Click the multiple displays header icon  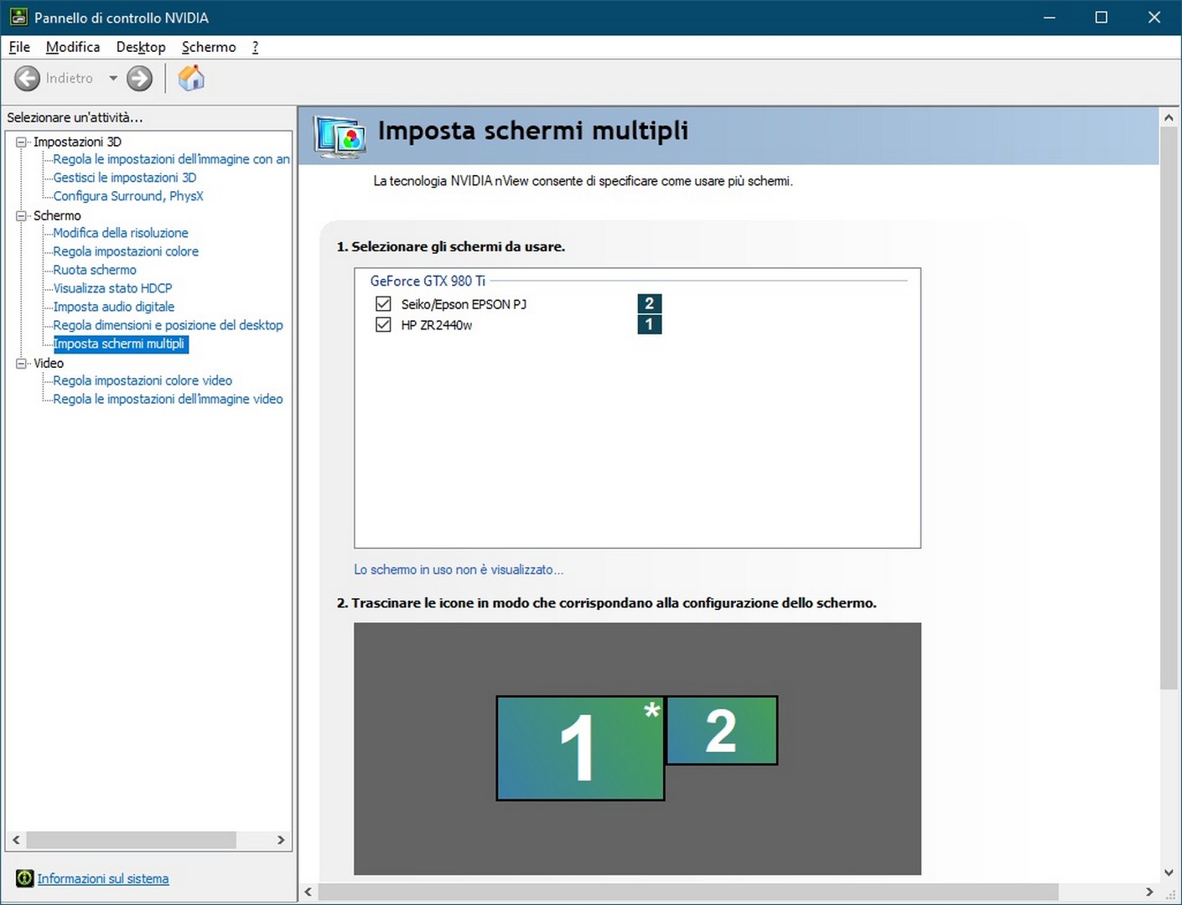[340, 136]
